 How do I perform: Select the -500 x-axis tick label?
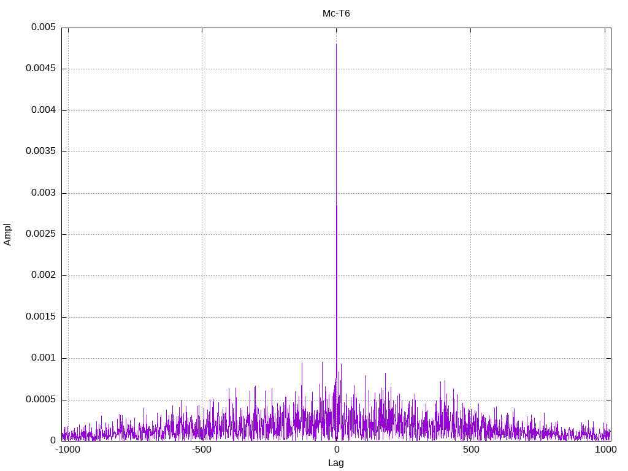202,450
